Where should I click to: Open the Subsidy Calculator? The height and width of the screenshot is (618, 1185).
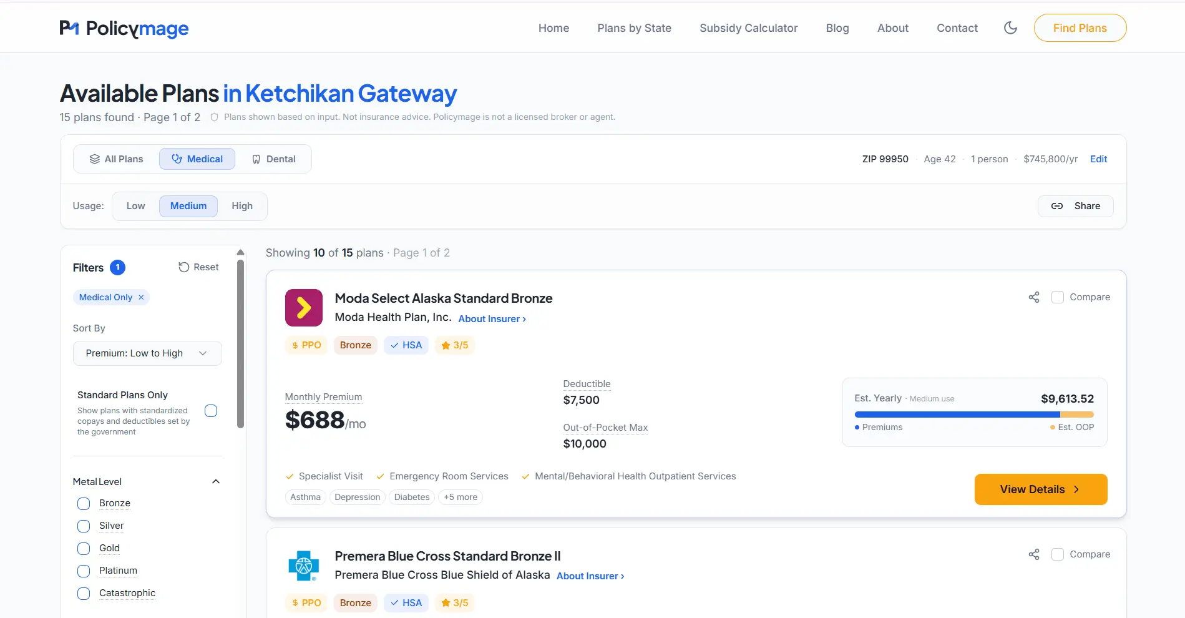click(x=748, y=28)
